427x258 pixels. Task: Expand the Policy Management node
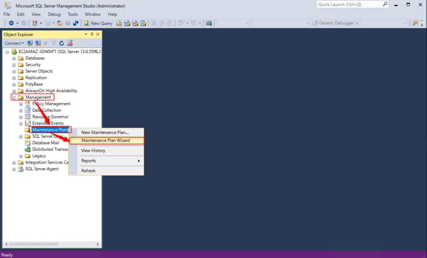click(21, 104)
